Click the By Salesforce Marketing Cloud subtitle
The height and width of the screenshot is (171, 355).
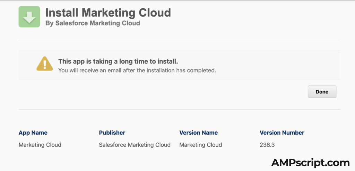click(93, 23)
